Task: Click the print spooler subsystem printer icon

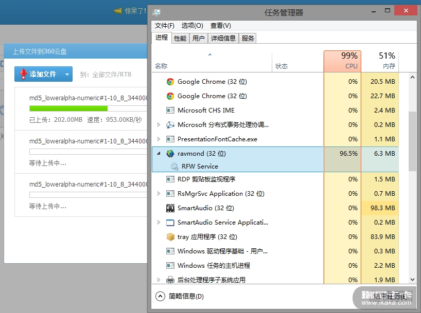Action: pos(170,280)
